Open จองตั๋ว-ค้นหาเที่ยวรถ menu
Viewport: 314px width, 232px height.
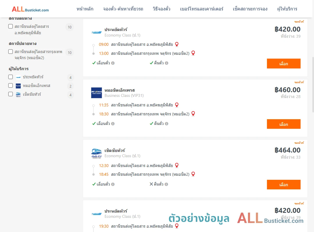(123, 9)
